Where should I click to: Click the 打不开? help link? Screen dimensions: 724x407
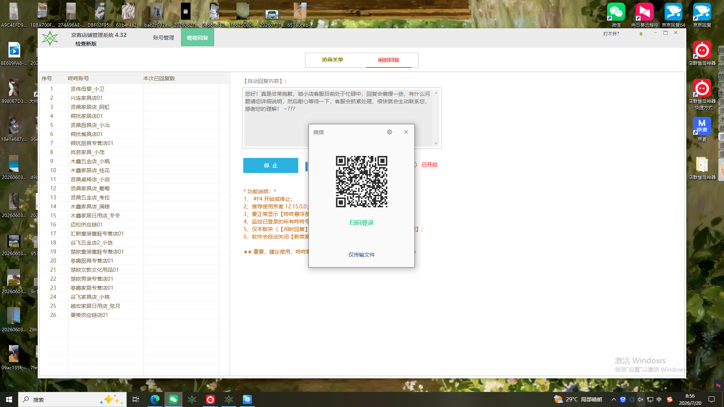click(x=611, y=34)
